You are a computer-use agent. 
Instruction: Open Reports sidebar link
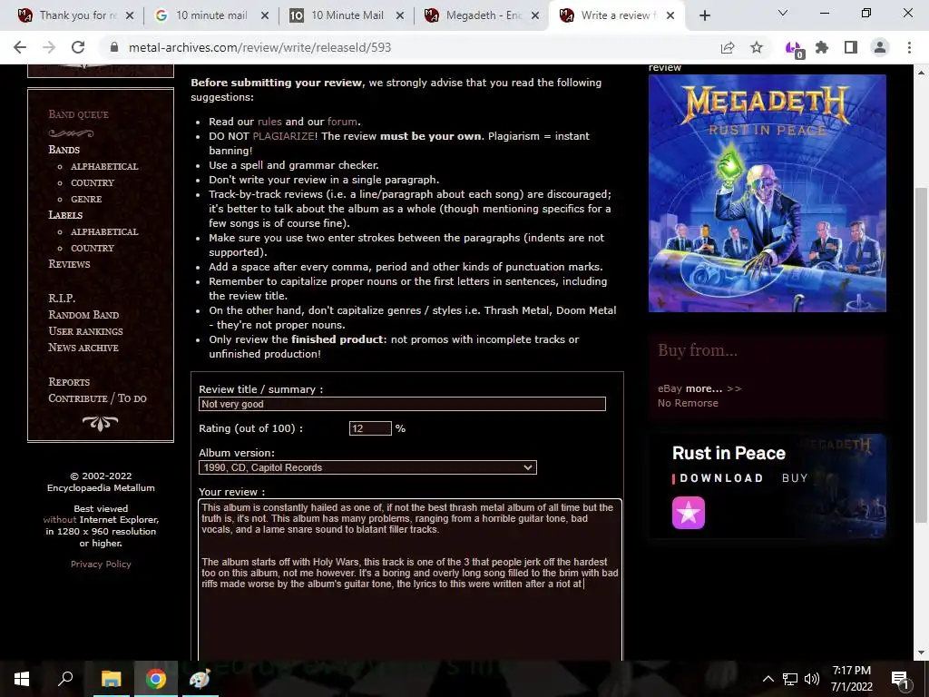point(69,382)
